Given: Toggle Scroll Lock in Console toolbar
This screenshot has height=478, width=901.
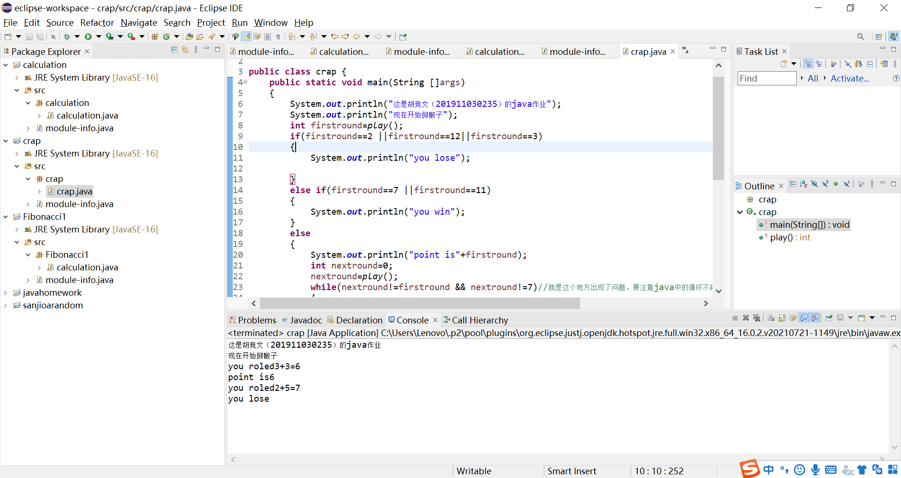Looking at the screenshot, I should point(782,318).
